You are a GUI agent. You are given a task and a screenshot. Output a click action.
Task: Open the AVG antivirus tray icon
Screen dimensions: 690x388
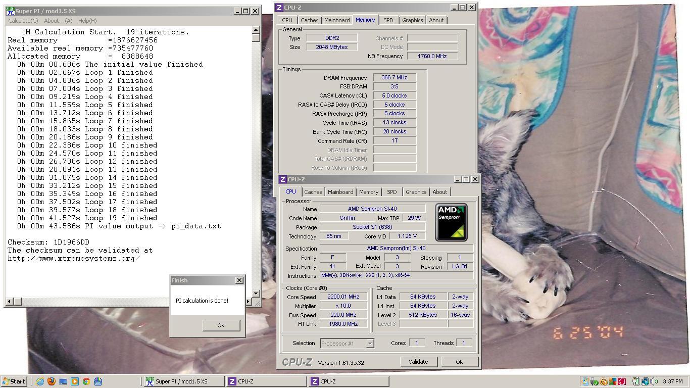[612, 381]
